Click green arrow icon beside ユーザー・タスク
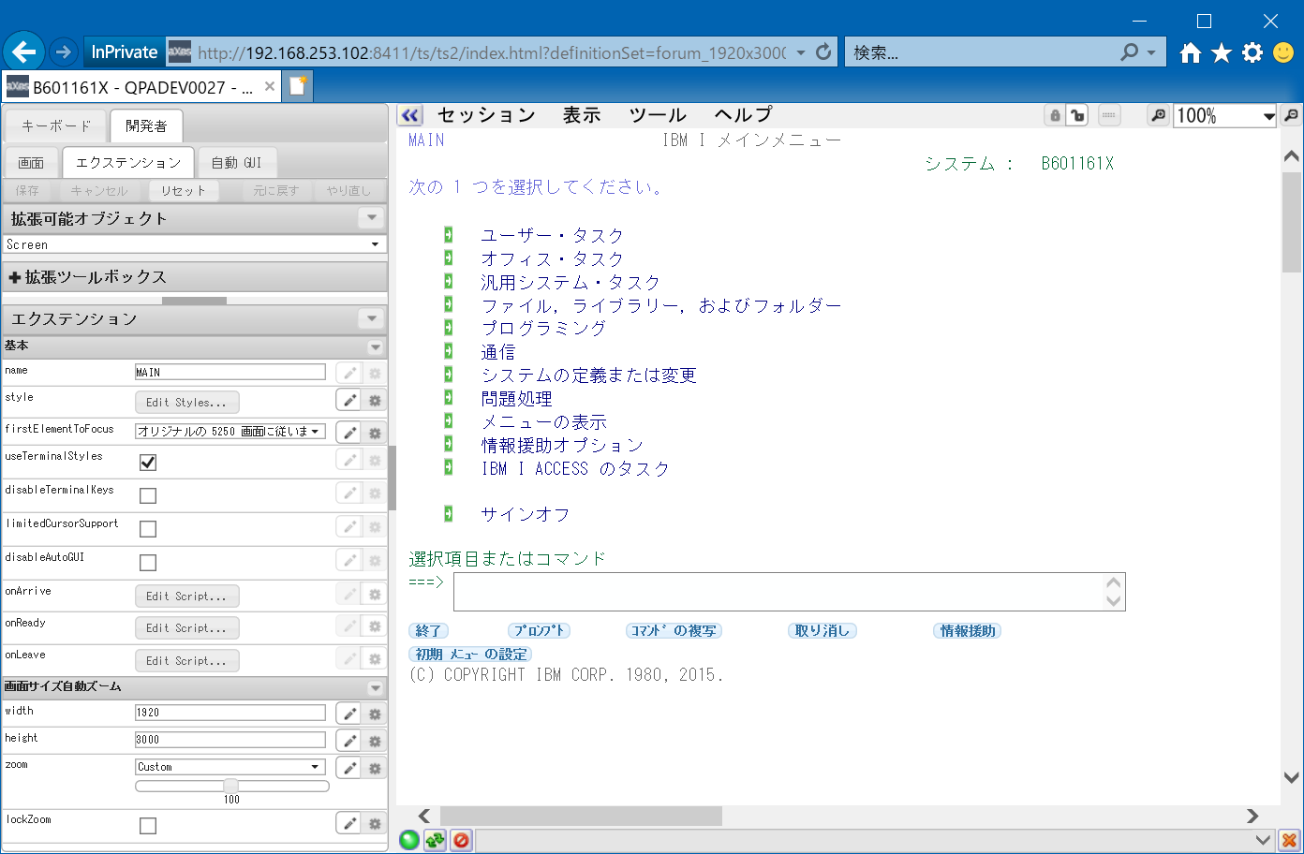 click(449, 234)
